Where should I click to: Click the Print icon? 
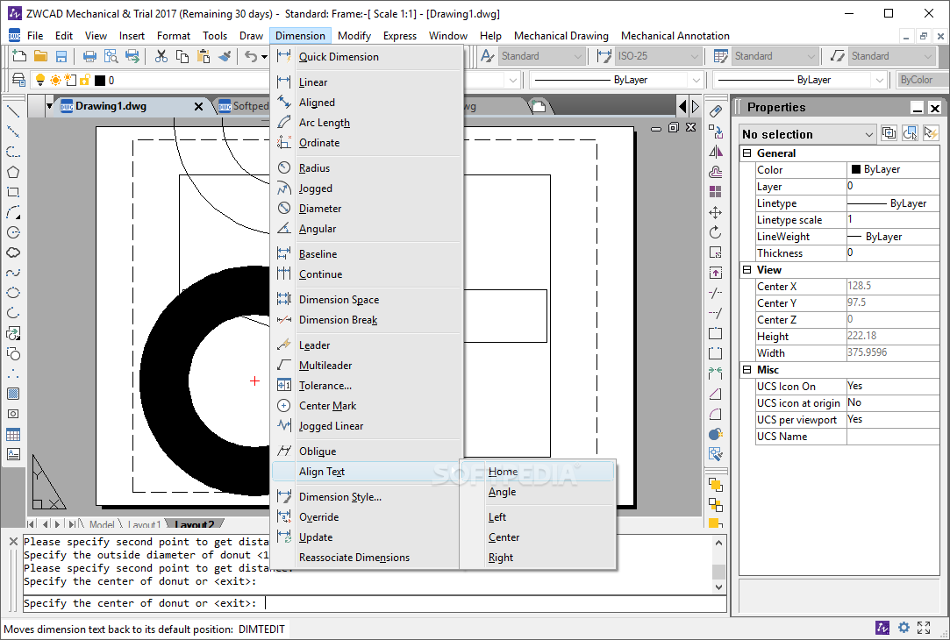coord(89,56)
